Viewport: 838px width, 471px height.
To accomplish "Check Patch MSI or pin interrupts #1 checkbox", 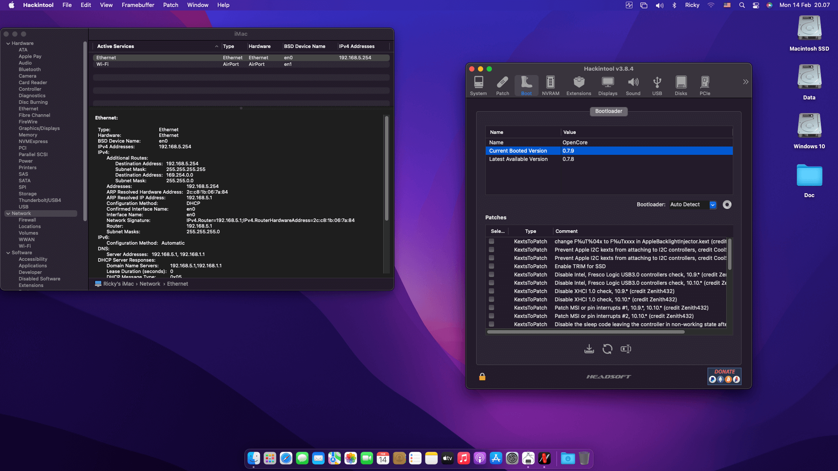I will (491, 307).
